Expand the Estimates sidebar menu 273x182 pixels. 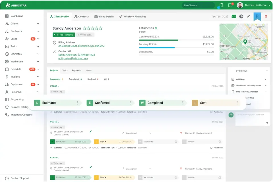38,54
